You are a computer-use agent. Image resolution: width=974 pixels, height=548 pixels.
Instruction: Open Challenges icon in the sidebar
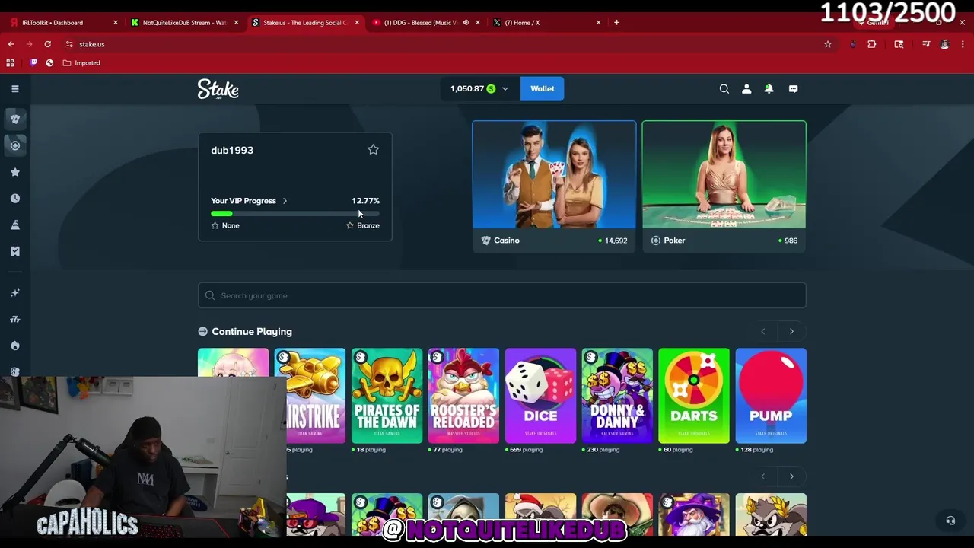pos(14,225)
